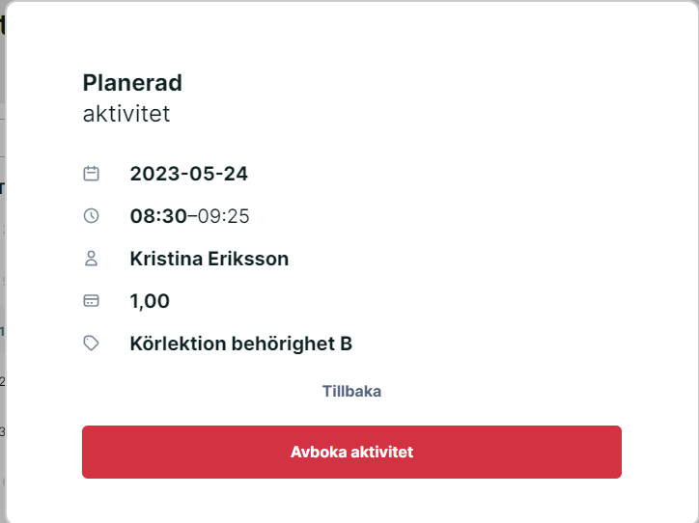The width and height of the screenshot is (699, 523).
Task: Click the blue number 1 behind dialog
Action: pyautogui.click(x=2, y=331)
